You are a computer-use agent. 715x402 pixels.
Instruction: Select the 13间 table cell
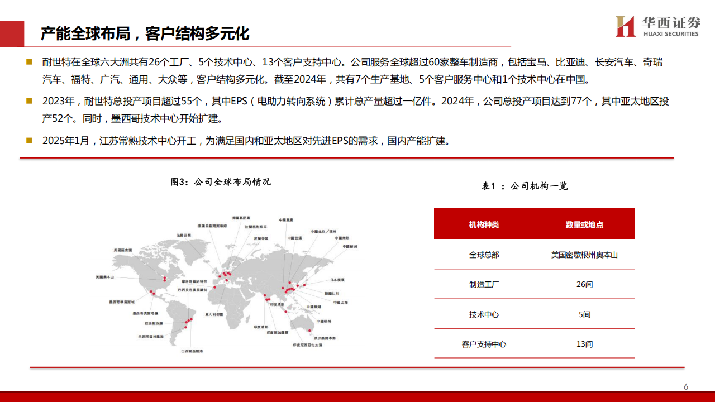coord(584,344)
